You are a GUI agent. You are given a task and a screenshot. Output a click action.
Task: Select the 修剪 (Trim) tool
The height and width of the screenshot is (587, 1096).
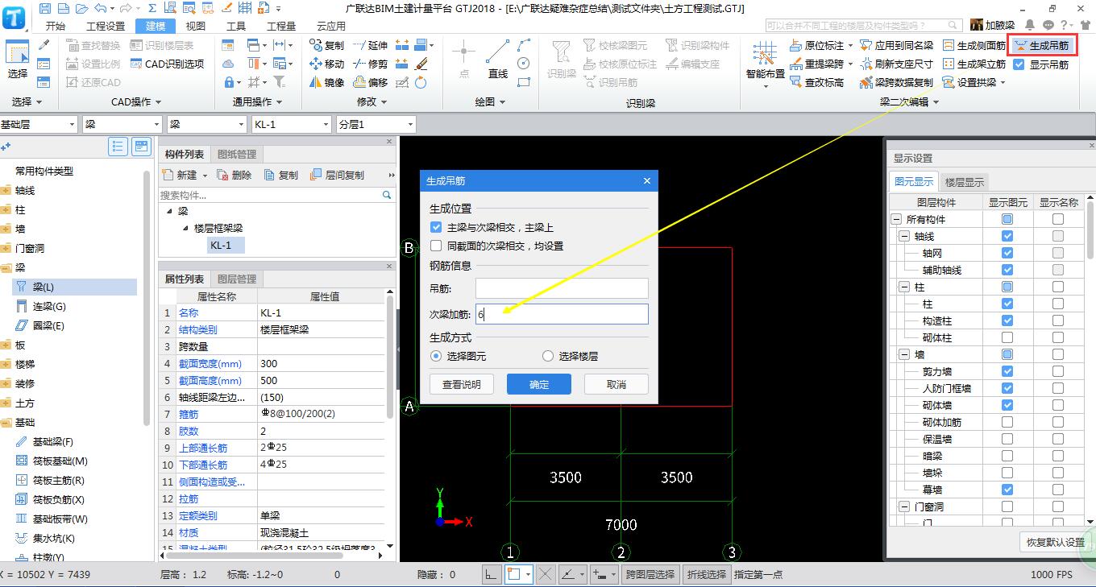(370, 64)
